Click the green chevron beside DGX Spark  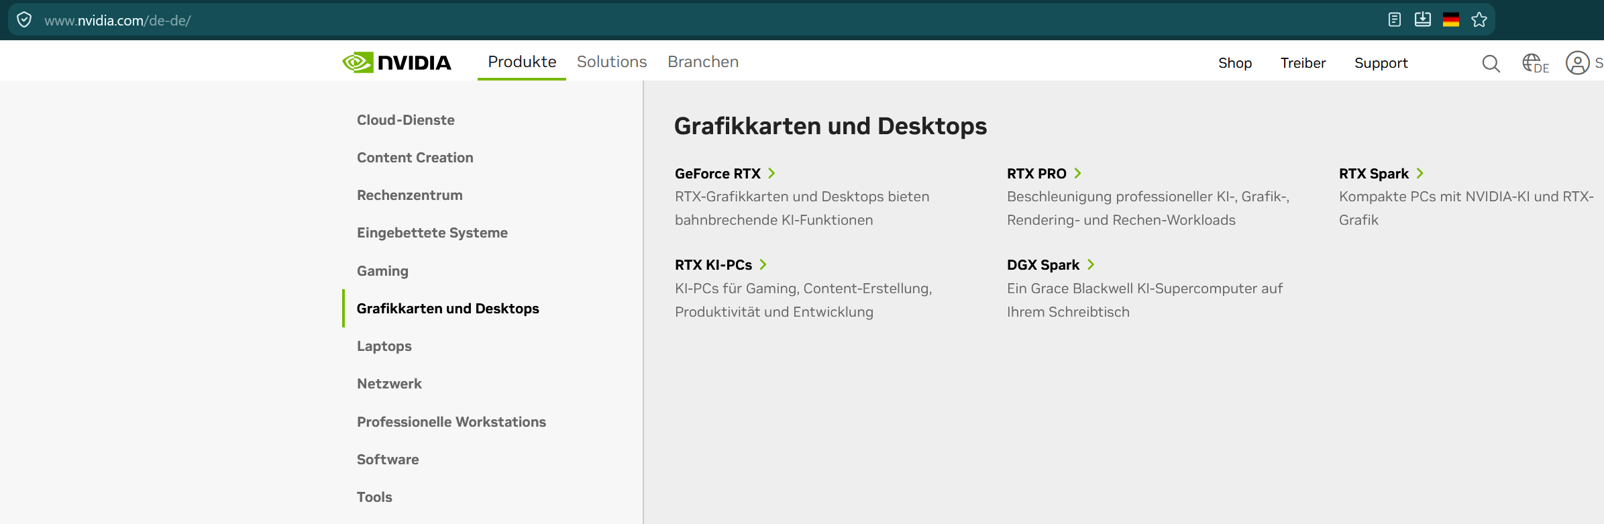(1091, 264)
